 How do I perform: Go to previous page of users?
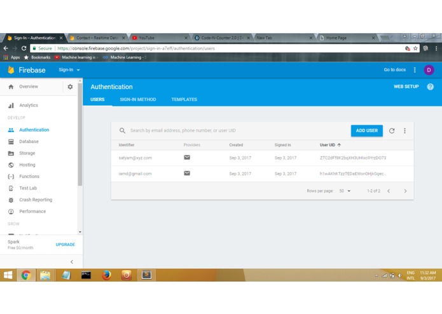coord(389,191)
